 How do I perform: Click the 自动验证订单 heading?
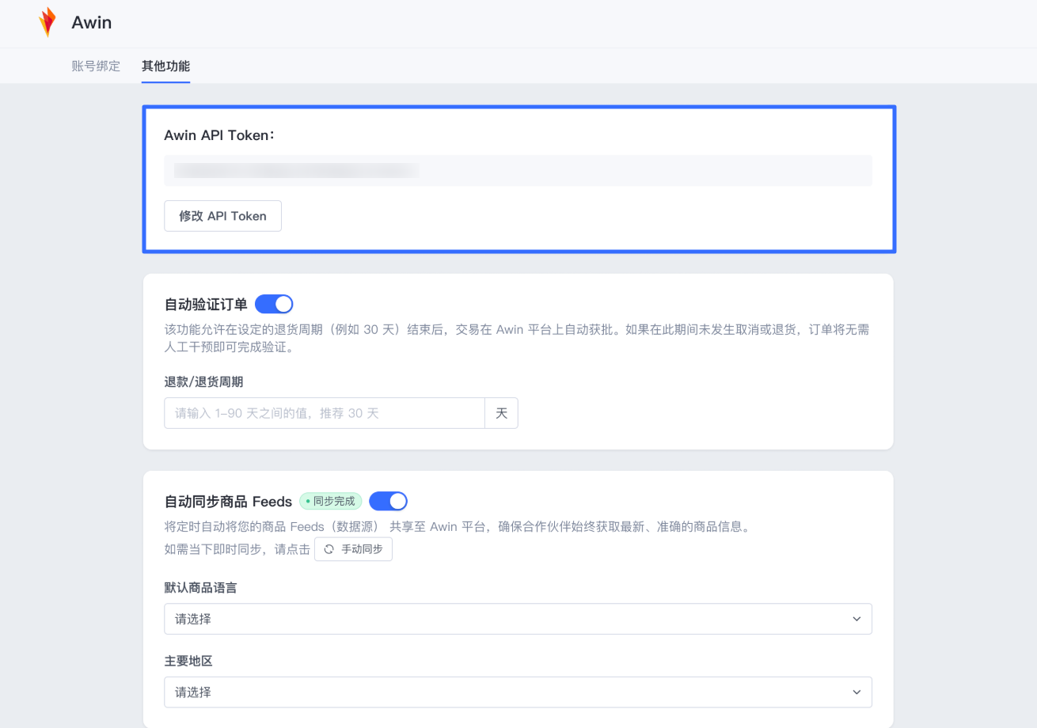206,305
